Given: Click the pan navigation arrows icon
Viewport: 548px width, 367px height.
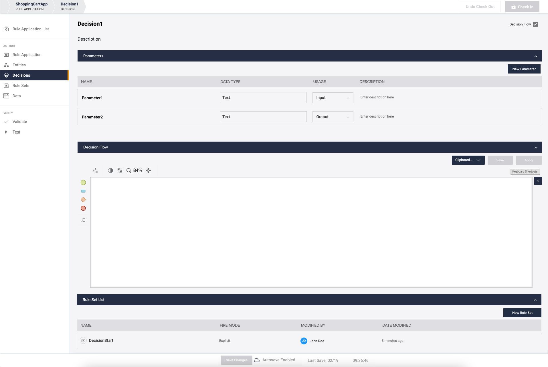Looking at the screenshot, I should coord(149,170).
